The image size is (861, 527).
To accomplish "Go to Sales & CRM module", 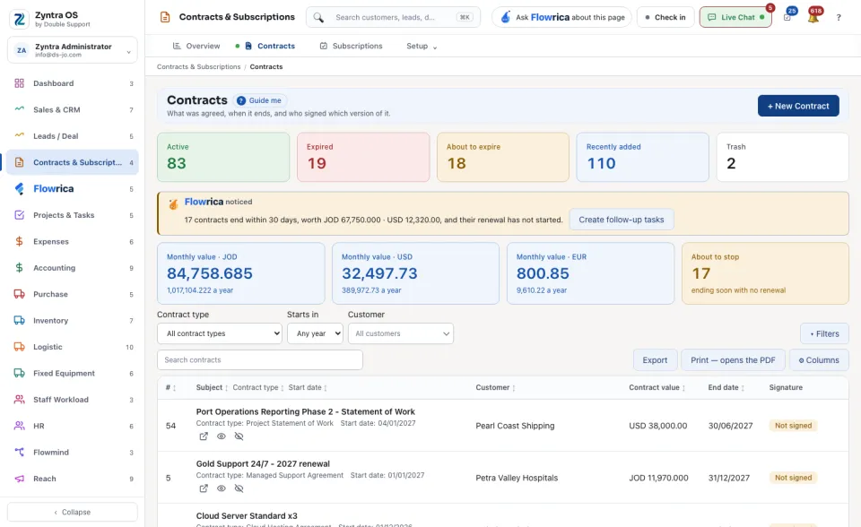I will 73,109.
